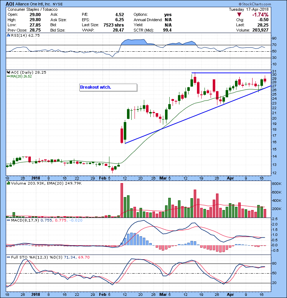Click the RSI indicator icon beside RSI(14)
The height and width of the screenshot is (298, 287).
point(8,35)
